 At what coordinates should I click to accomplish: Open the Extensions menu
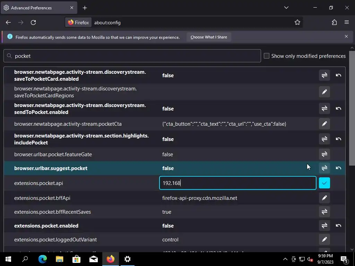click(334, 23)
